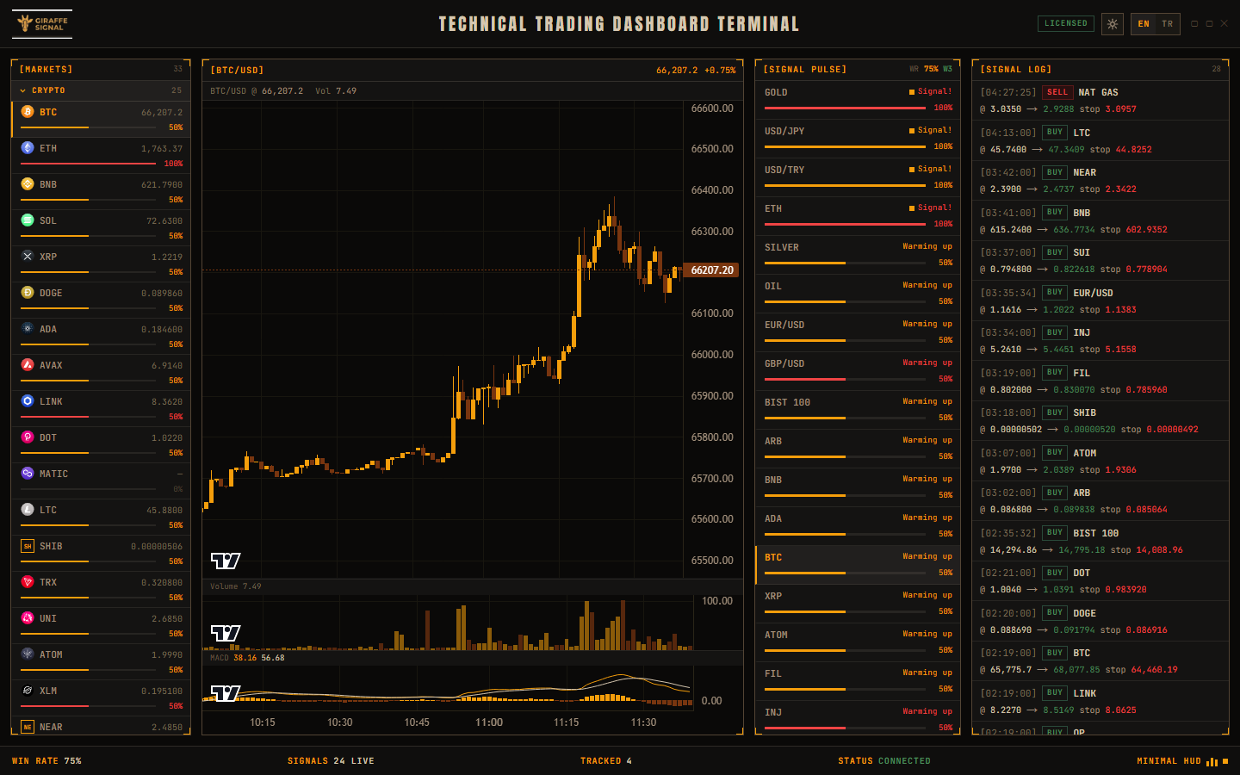Click the XRP coin icon in Markets
Image resolution: width=1240 pixels, height=775 pixels.
point(28,257)
